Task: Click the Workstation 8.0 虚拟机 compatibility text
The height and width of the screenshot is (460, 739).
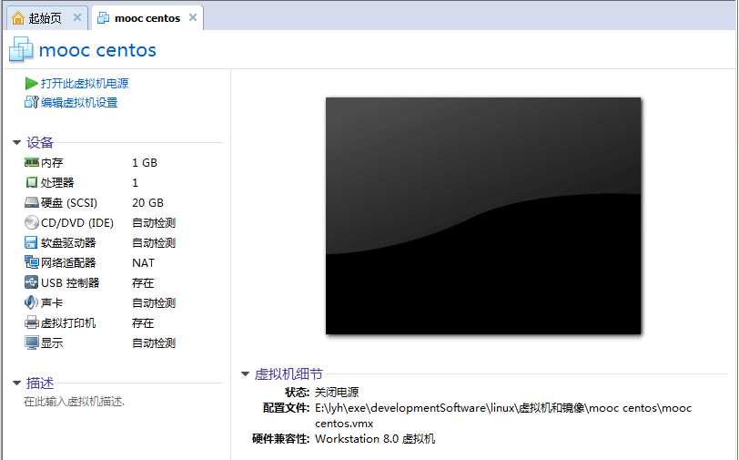Action: pyautogui.click(x=375, y=439)
